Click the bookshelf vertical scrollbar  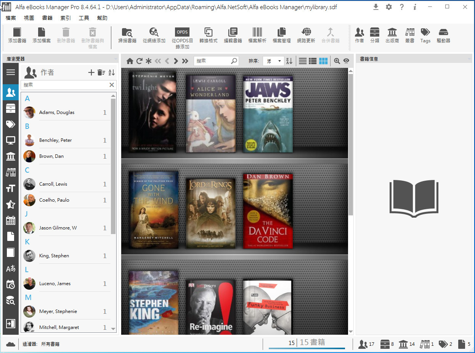click(x=351, y=145)
